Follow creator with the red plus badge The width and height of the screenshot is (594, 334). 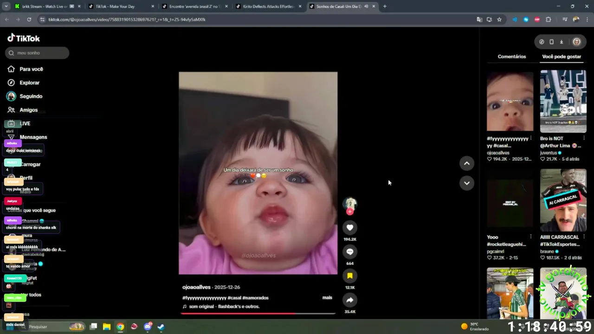pyautogui.click(x=350, y=212)
